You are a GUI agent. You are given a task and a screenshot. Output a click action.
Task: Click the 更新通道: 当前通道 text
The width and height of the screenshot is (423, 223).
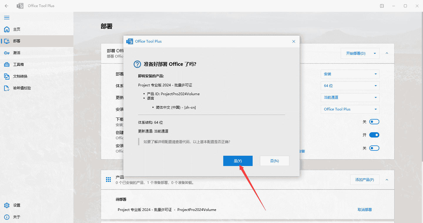pos(153,131)
